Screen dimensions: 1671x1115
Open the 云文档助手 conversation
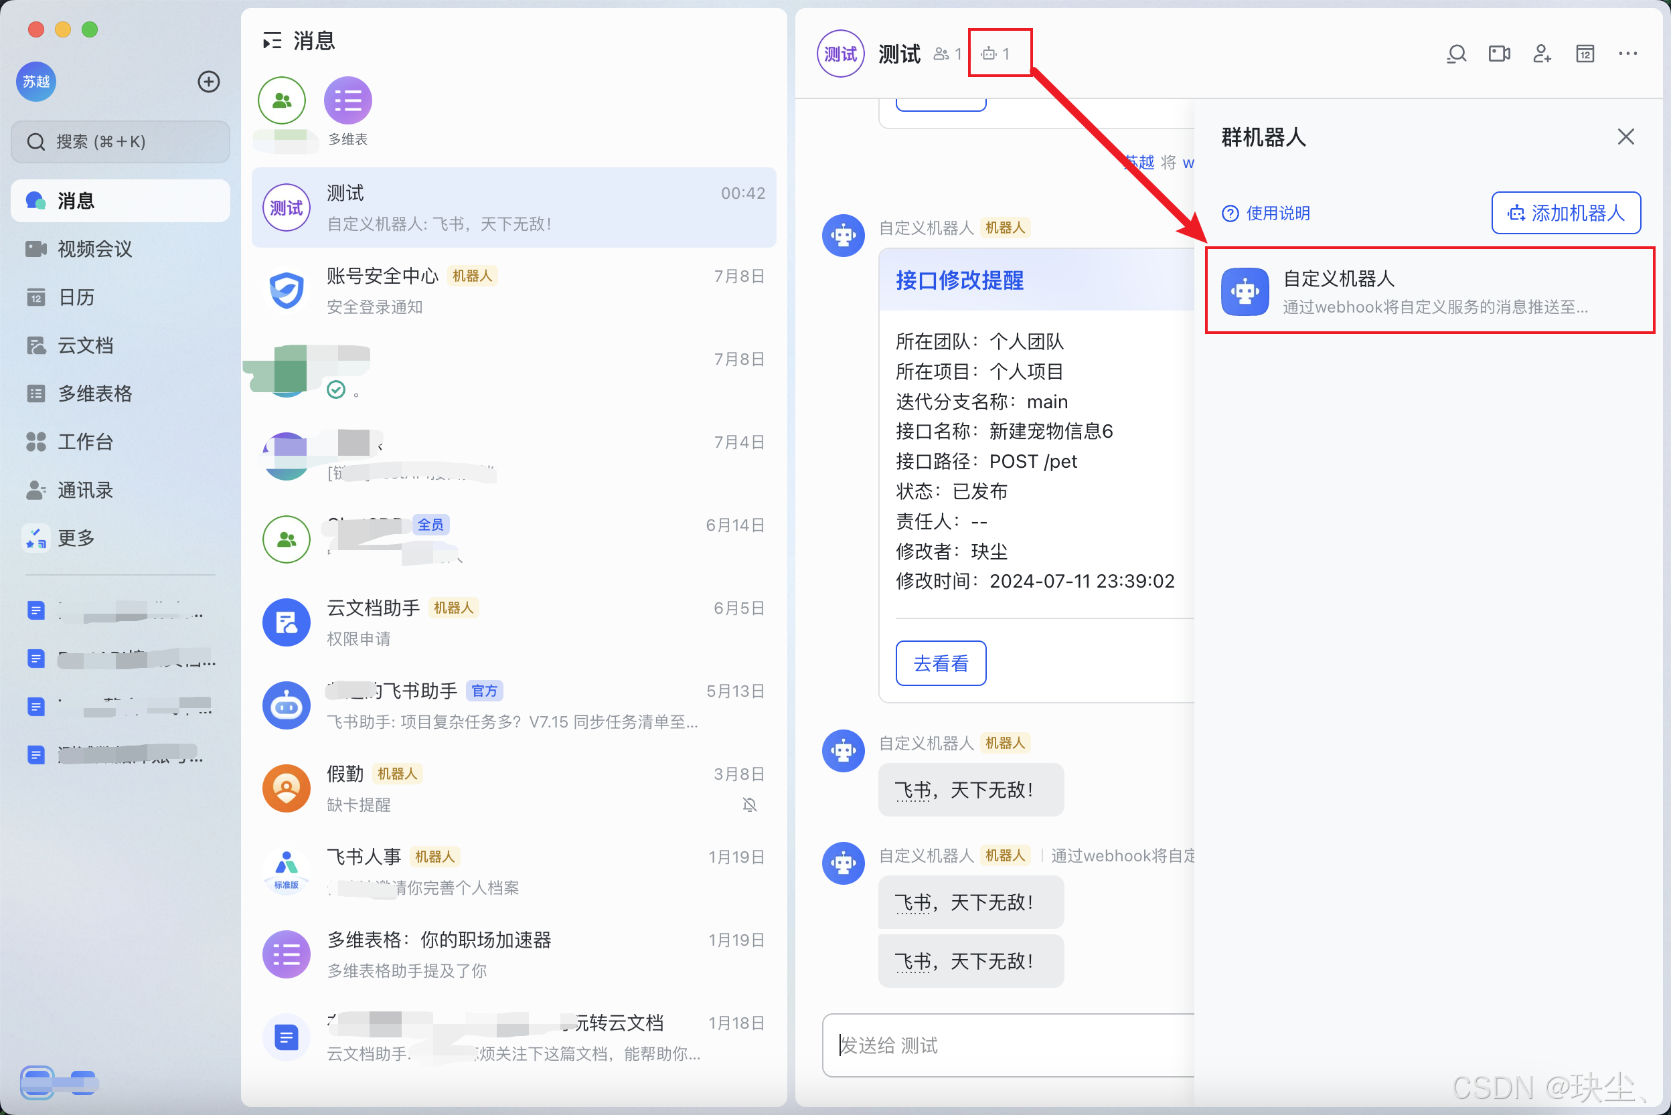coord(513,623)
